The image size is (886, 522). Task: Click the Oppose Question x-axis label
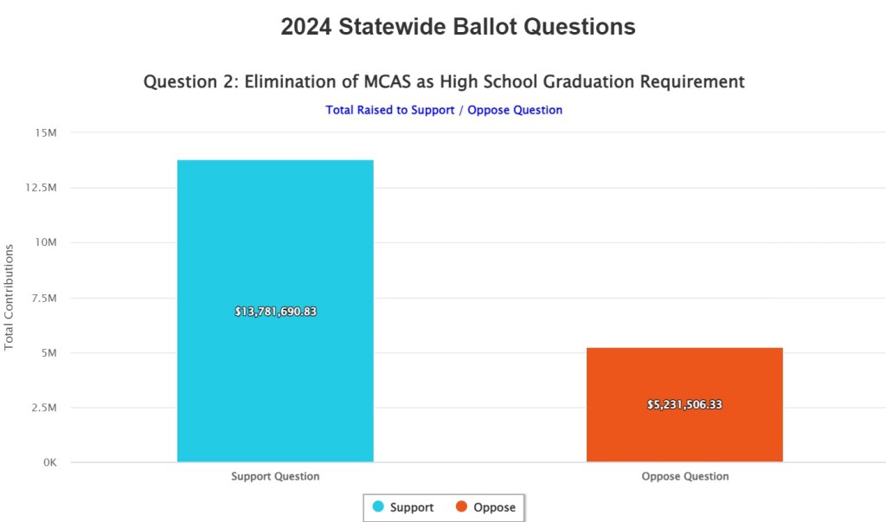click(x=684, y=476)
